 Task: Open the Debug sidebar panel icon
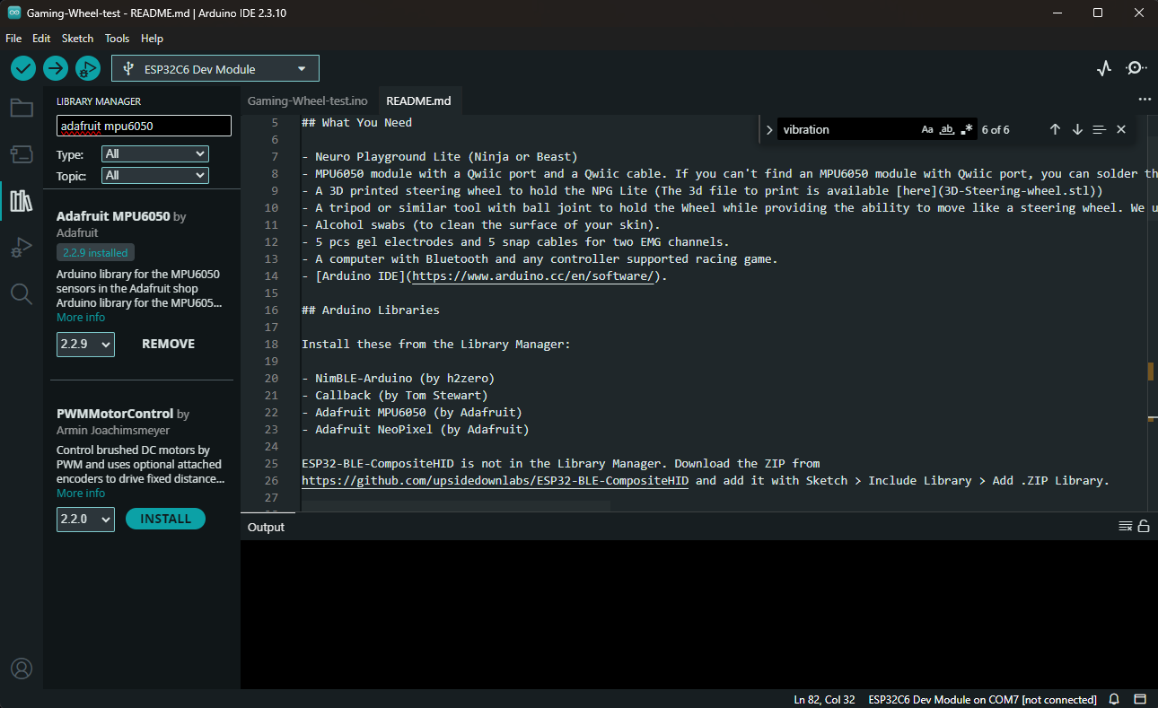pyautogui.click(x=22, y=248)
